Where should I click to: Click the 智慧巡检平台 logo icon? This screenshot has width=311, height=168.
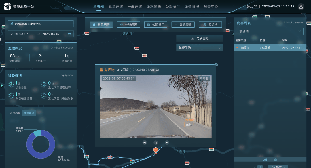pos(7,7)
